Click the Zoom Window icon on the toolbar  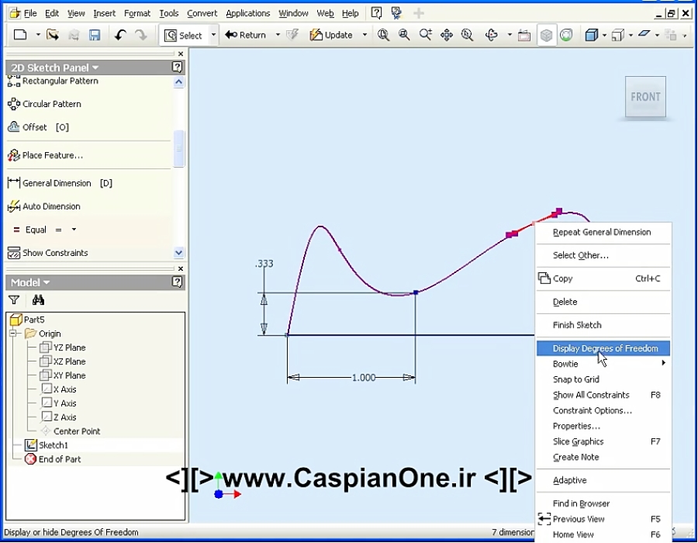[404, 35]
